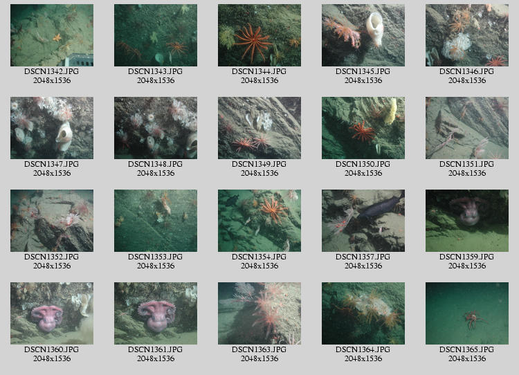Click the filename text DSCN1364.JPG
519x375 pixels.
tap(363, 349)
